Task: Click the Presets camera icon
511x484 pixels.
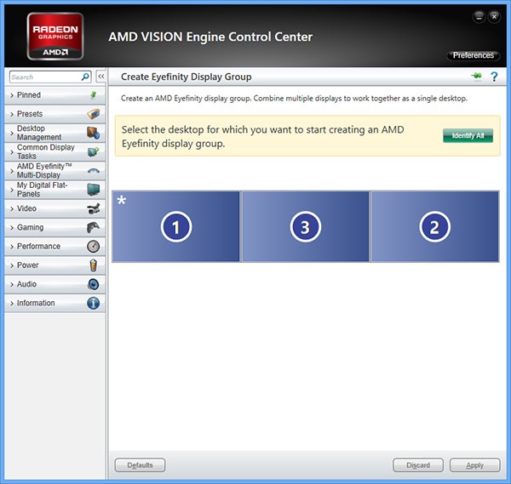Action: coord(94,114)
